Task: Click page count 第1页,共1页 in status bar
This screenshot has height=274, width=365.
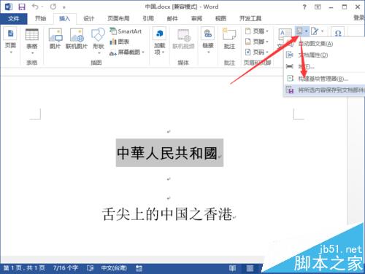Action: pyautogui.click(x=24, y=268)
